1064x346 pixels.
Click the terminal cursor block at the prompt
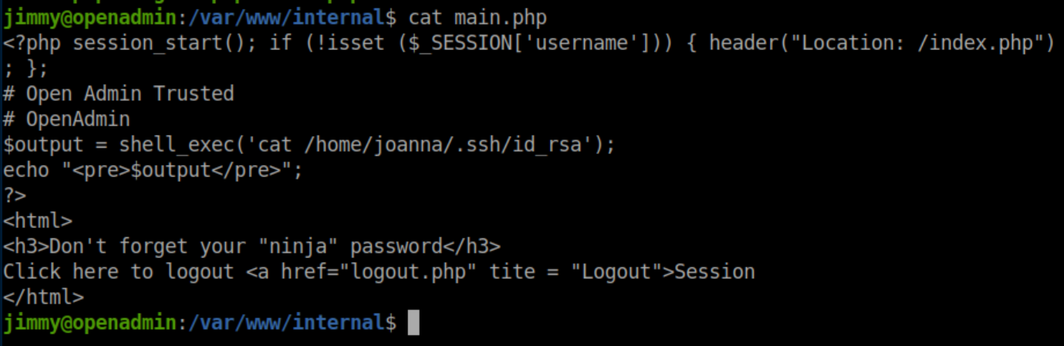[413, 322]
